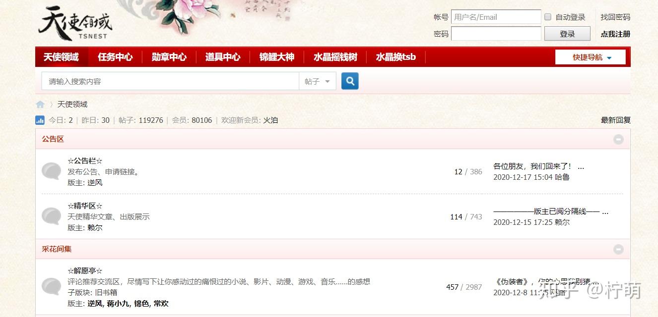Click the blue magnifier search button

(x=350, y=81)
